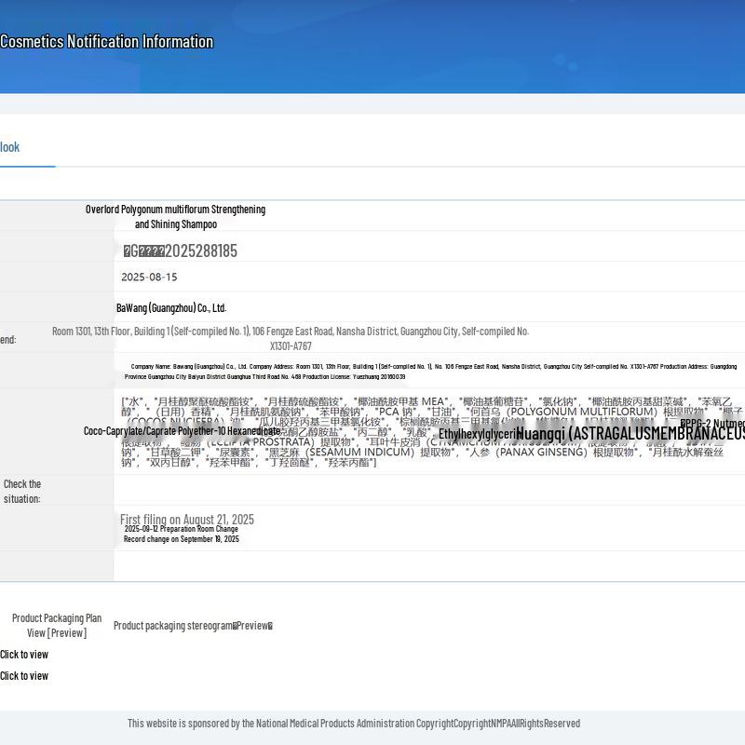Screen dimensions: 745x745
Task: Click the 'Ethylhexylglycerin' ingredient text
Action: (x=478, y=434)
